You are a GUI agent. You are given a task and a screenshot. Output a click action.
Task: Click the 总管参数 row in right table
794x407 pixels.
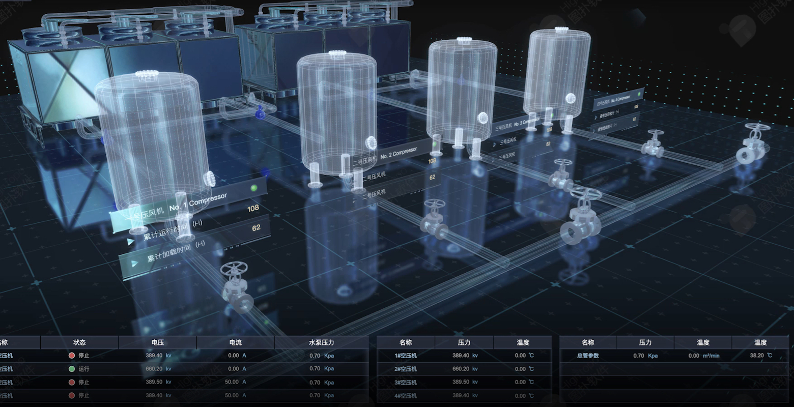point(588,356)
